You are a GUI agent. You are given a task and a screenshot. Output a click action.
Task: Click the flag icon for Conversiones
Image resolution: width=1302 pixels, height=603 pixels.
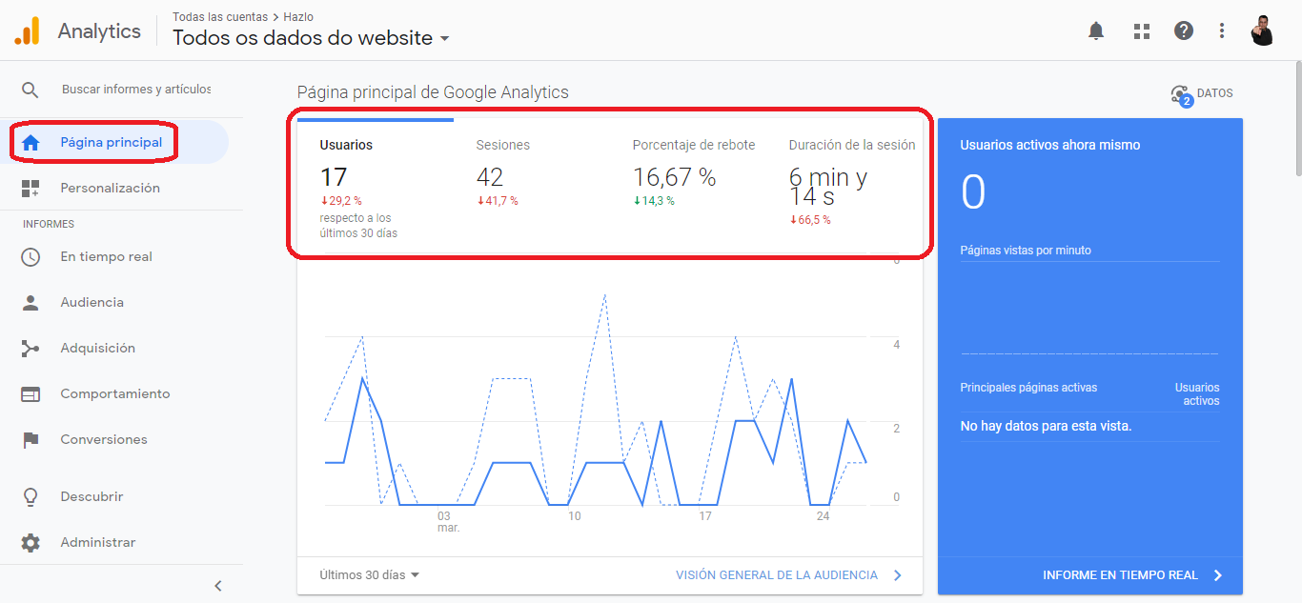31,440
